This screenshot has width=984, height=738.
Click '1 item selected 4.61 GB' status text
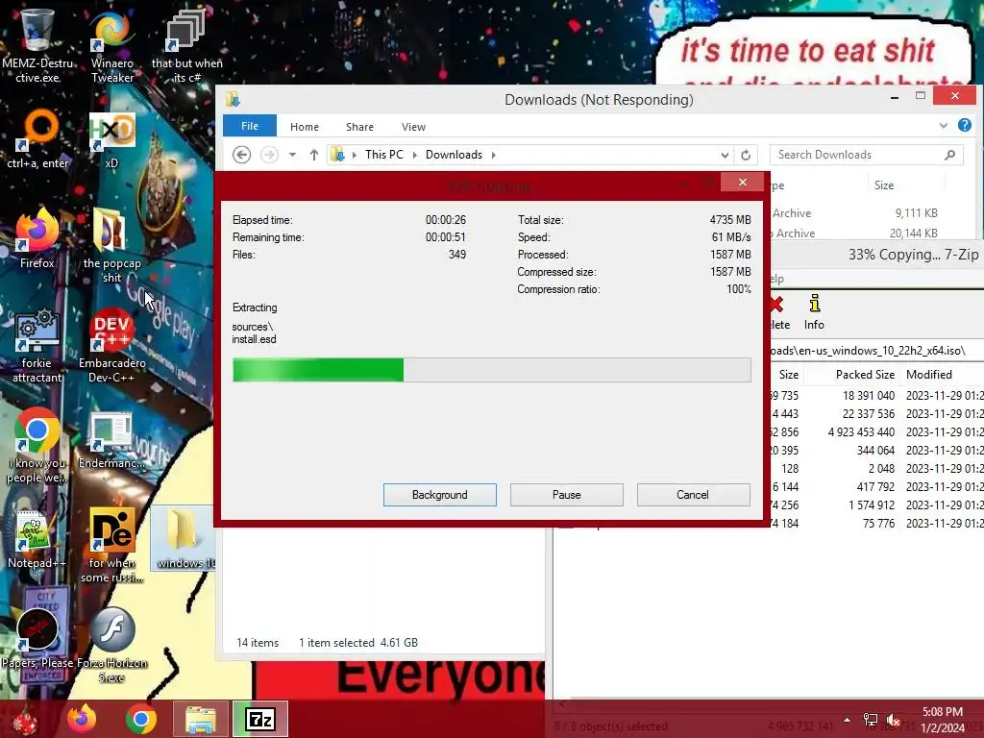358,643
